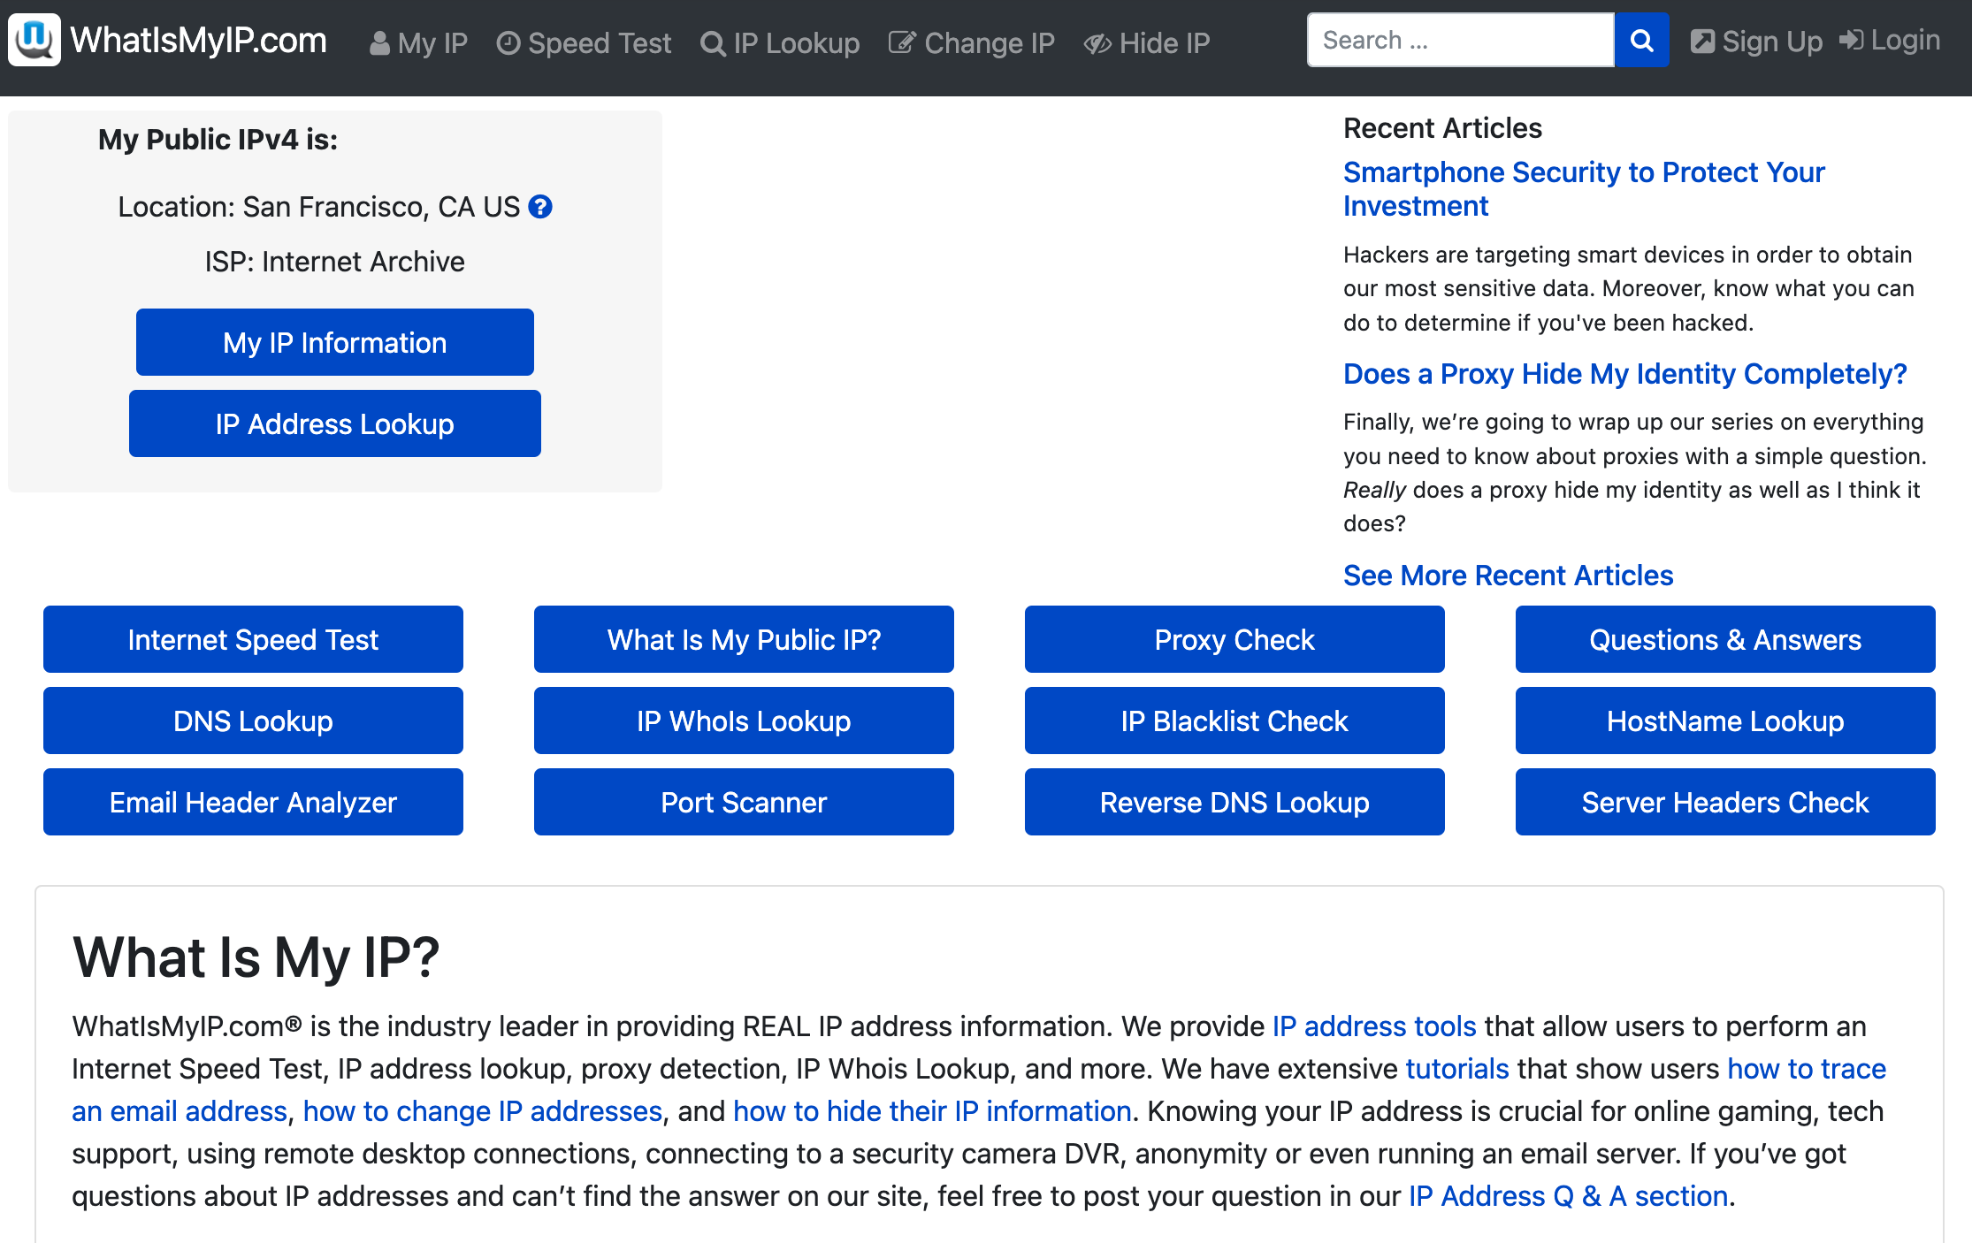Open Internet Speed Test button

pos(253,639)
